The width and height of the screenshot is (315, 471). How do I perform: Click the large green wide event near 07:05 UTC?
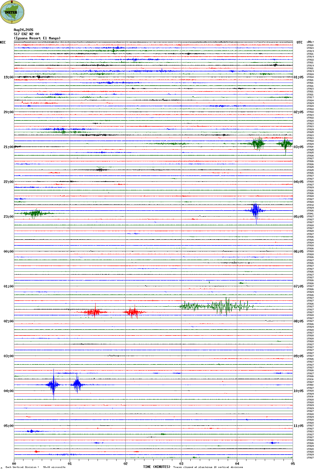pos(217,306)
